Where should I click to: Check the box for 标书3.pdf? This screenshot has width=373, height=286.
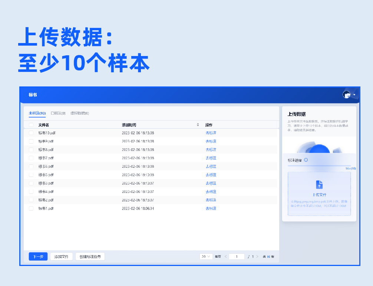(x=31, y=183)
